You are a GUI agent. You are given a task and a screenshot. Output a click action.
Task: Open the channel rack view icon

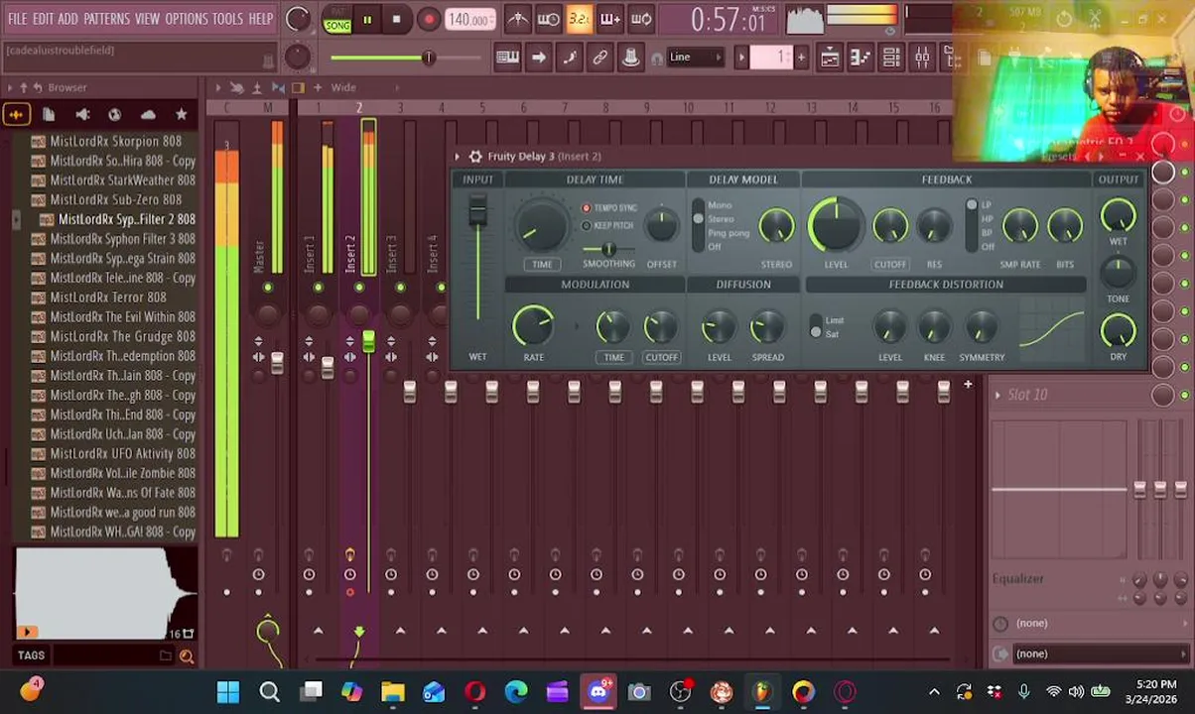890,58
